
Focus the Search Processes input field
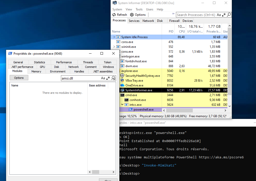coord(196,15)
